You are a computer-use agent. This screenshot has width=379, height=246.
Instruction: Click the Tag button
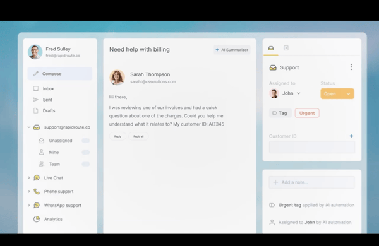point(280,113)
